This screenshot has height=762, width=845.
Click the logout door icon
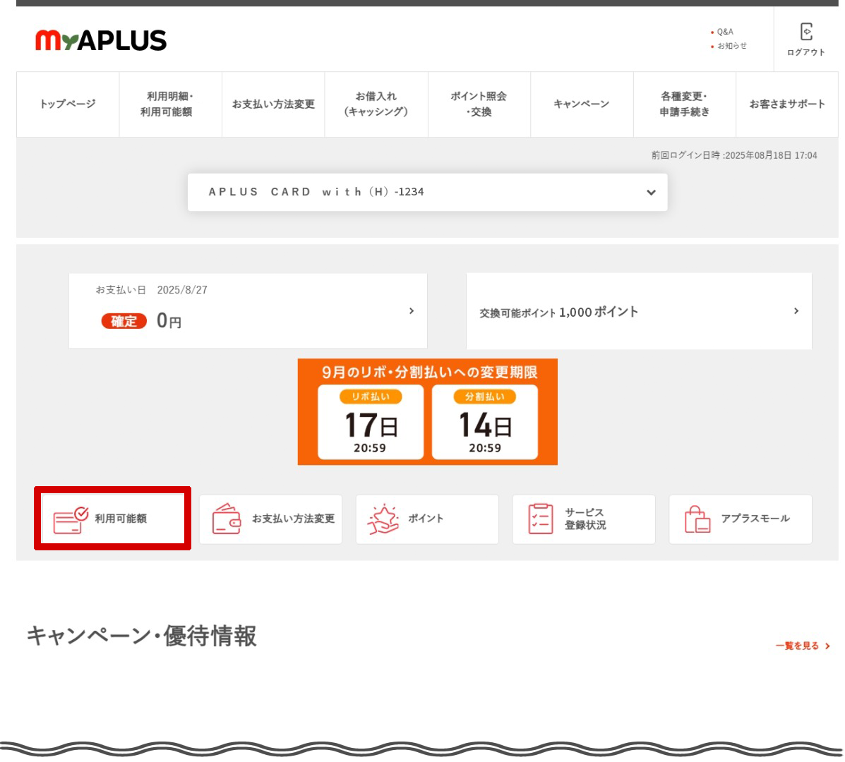point(805,32)
